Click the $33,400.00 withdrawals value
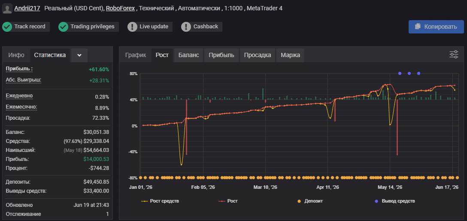This screenshot has height=221, width=467. click(96, 191)
